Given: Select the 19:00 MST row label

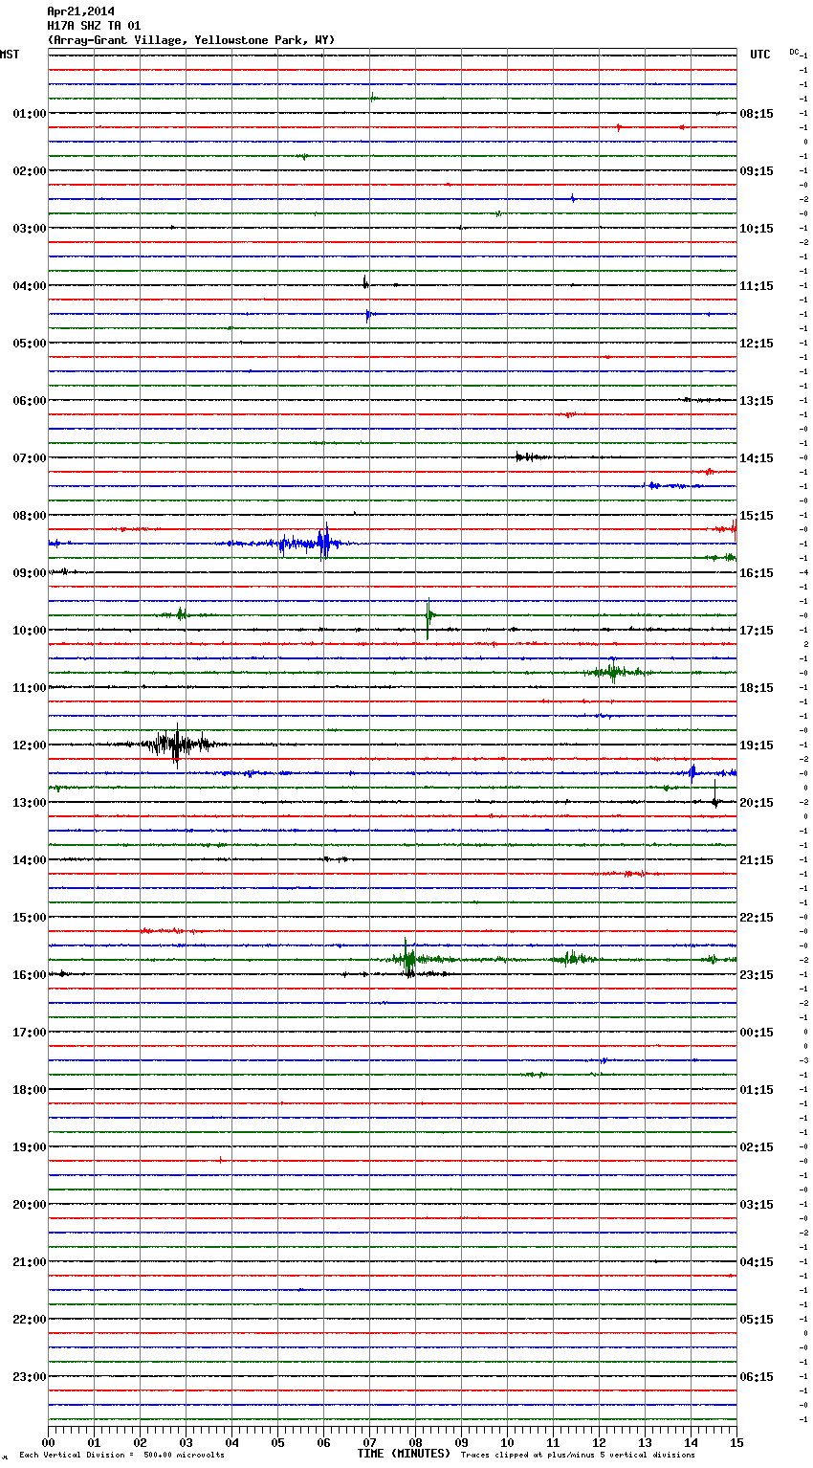Looking at the screenshot, I should point(30,1147).
